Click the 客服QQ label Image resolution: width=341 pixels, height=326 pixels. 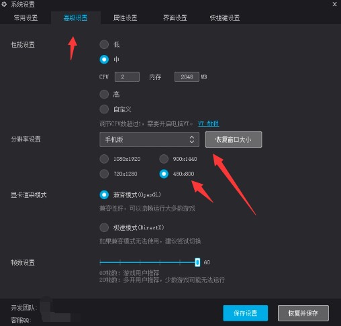tap(20, 321)
